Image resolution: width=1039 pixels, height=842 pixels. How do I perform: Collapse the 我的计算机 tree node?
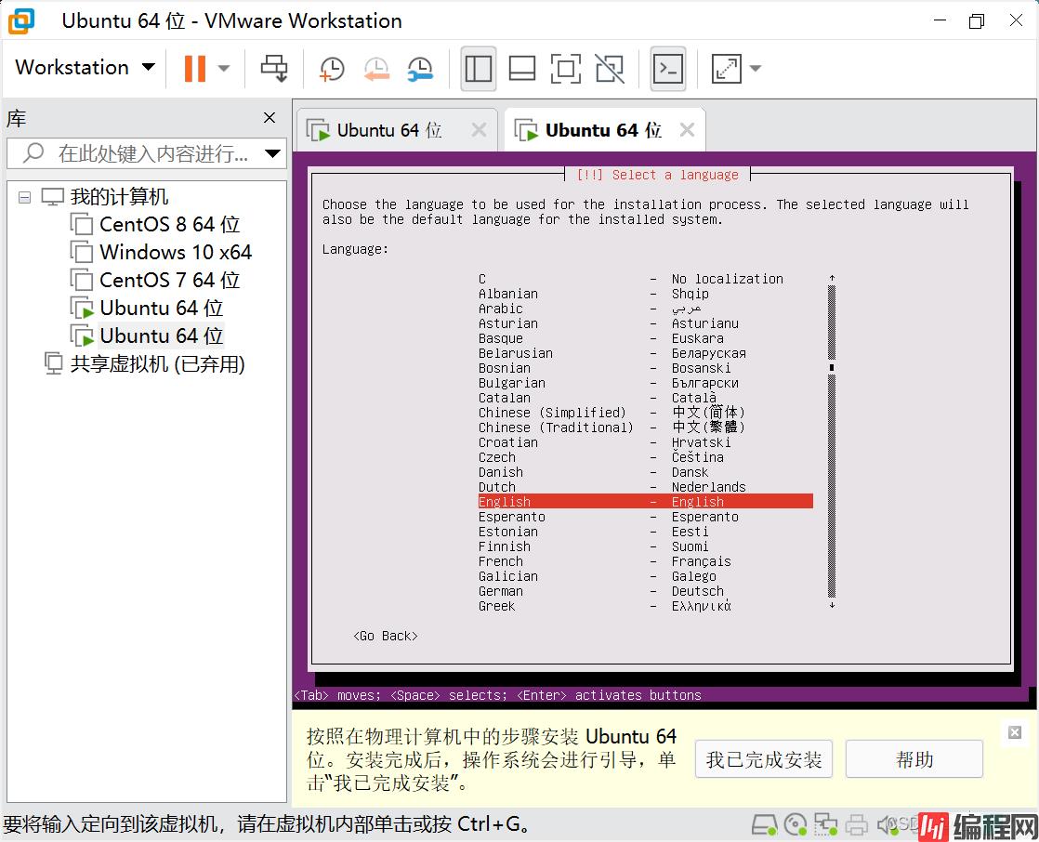[24, 197]
